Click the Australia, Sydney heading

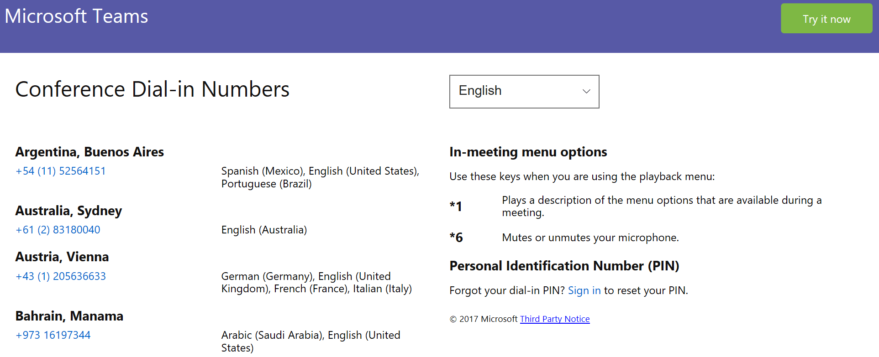pyautogui.click(x=69, y=211)
